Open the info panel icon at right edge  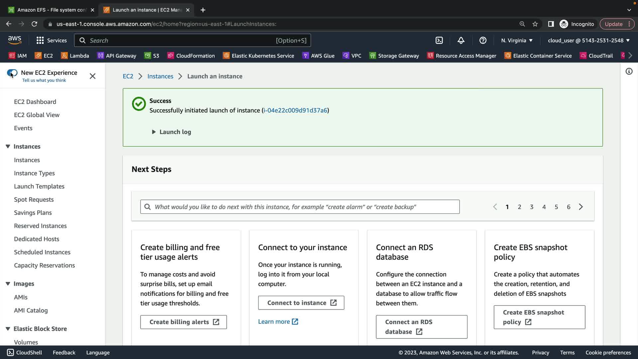click(629, 71)
